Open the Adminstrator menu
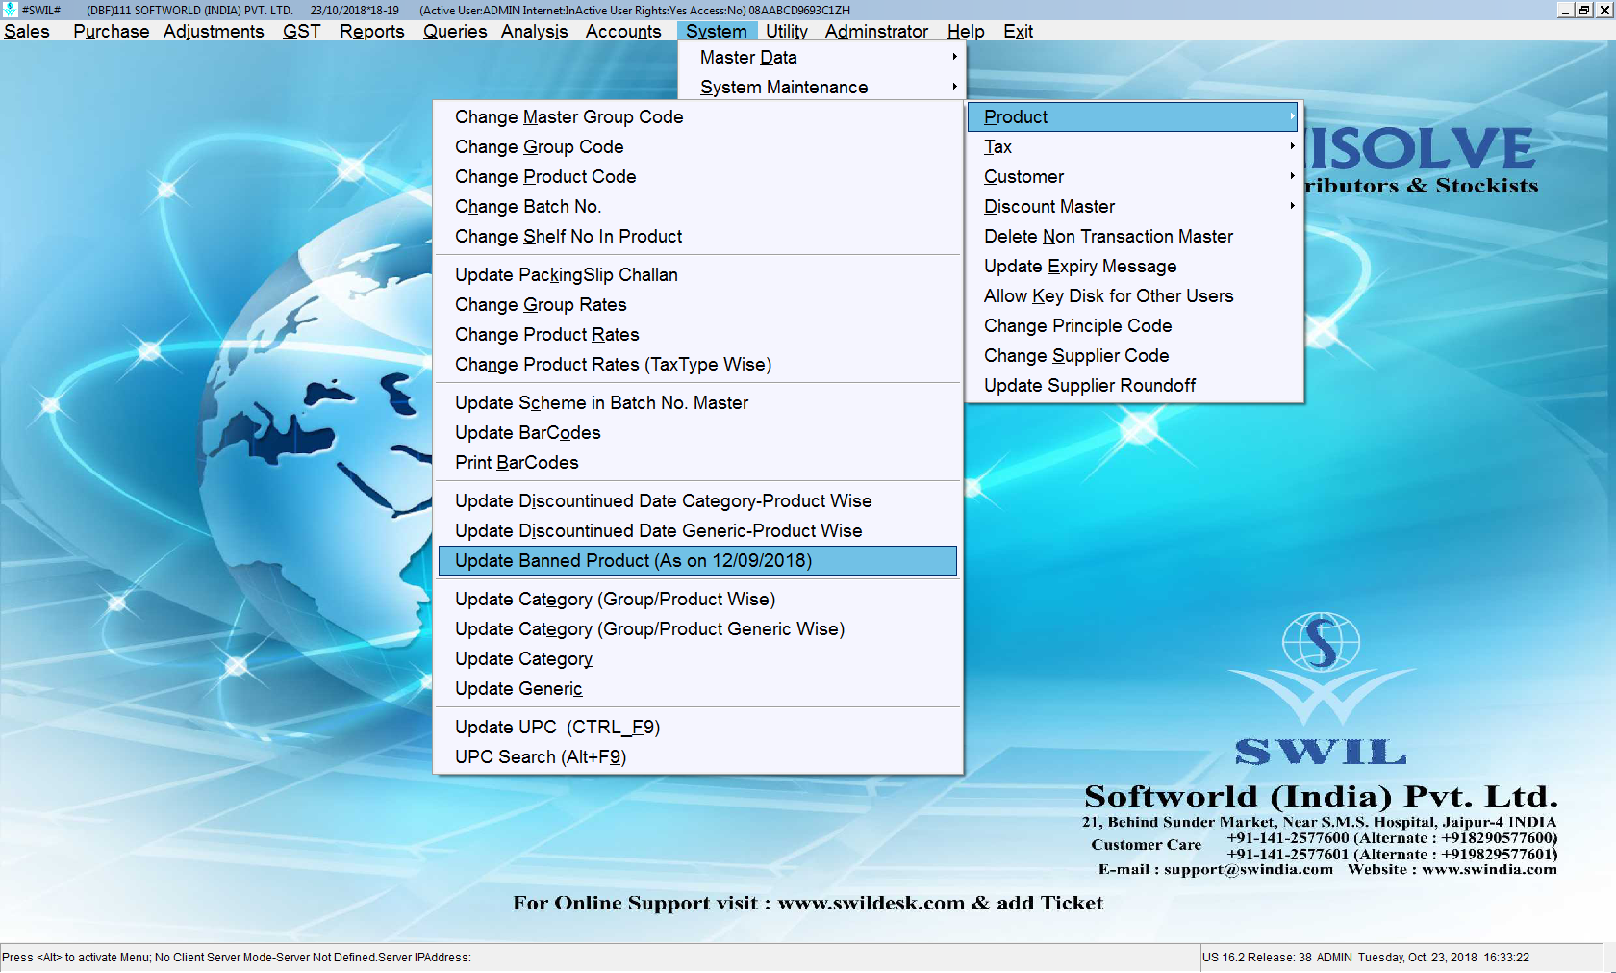 point(876,31)
